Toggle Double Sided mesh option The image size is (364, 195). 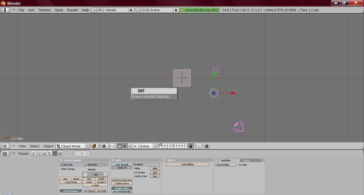[x=122, y=188]
